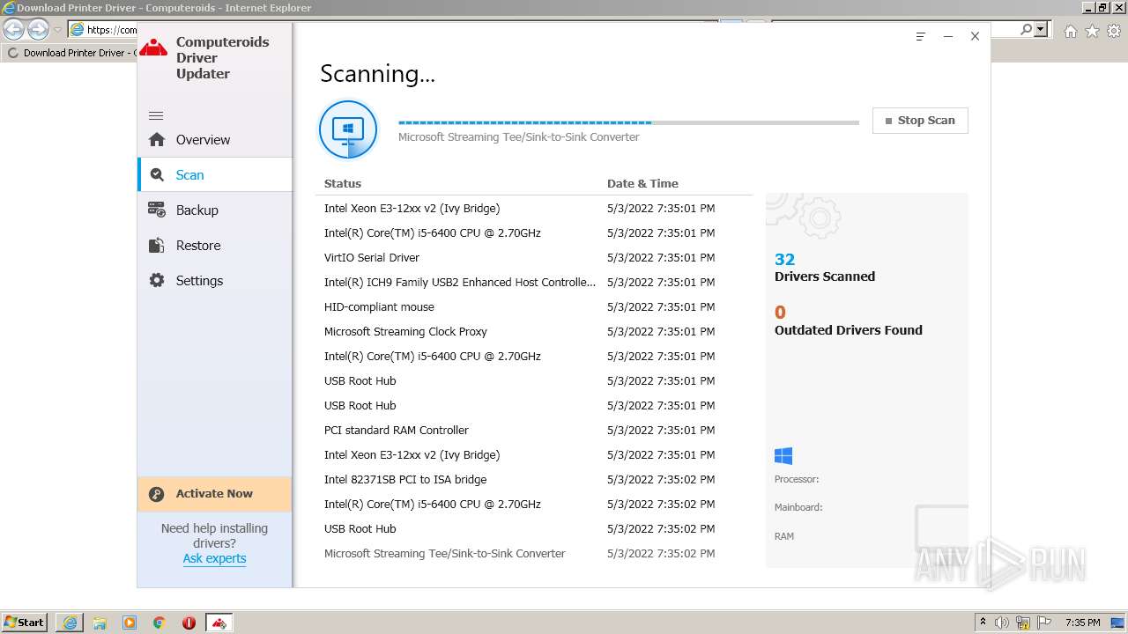Select the VirtIO Serial Driver row

click(x=534, y=258)
